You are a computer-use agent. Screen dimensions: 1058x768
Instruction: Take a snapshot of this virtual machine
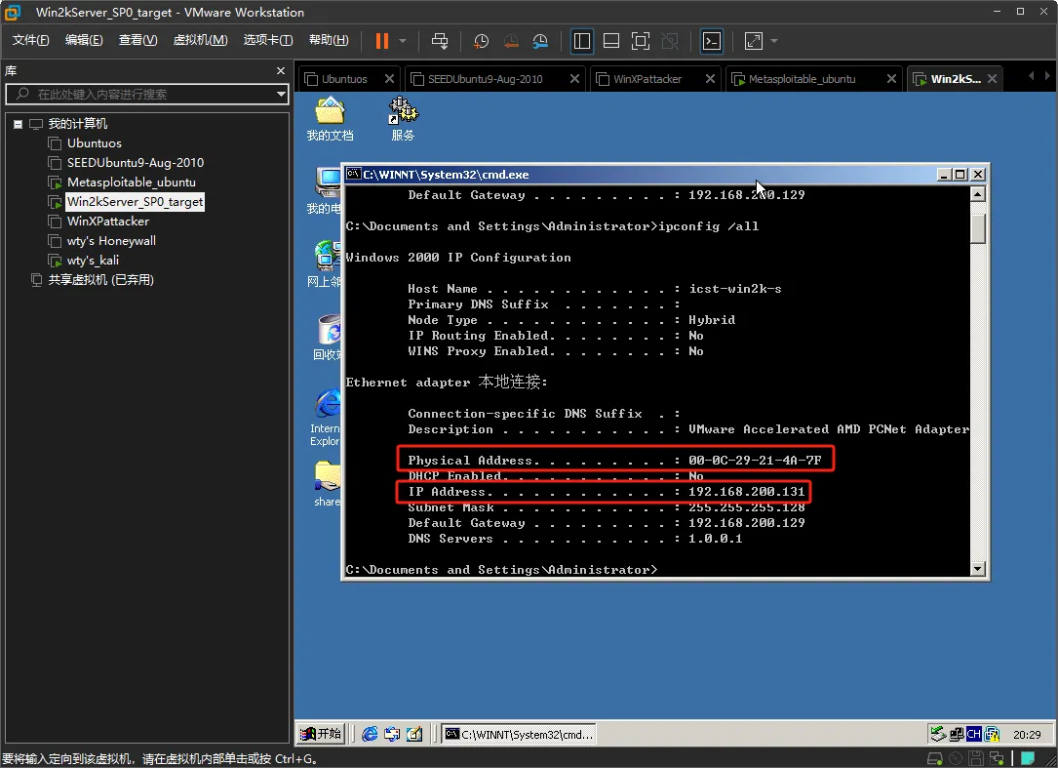click(481, 41)
